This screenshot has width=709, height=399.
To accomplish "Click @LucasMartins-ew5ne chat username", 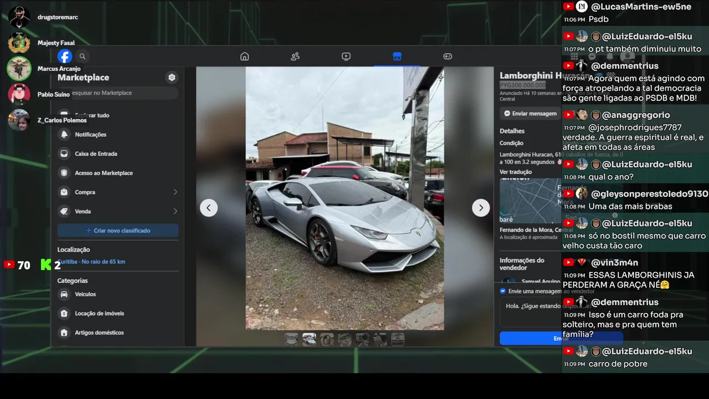I will click(x=641, y=7).
